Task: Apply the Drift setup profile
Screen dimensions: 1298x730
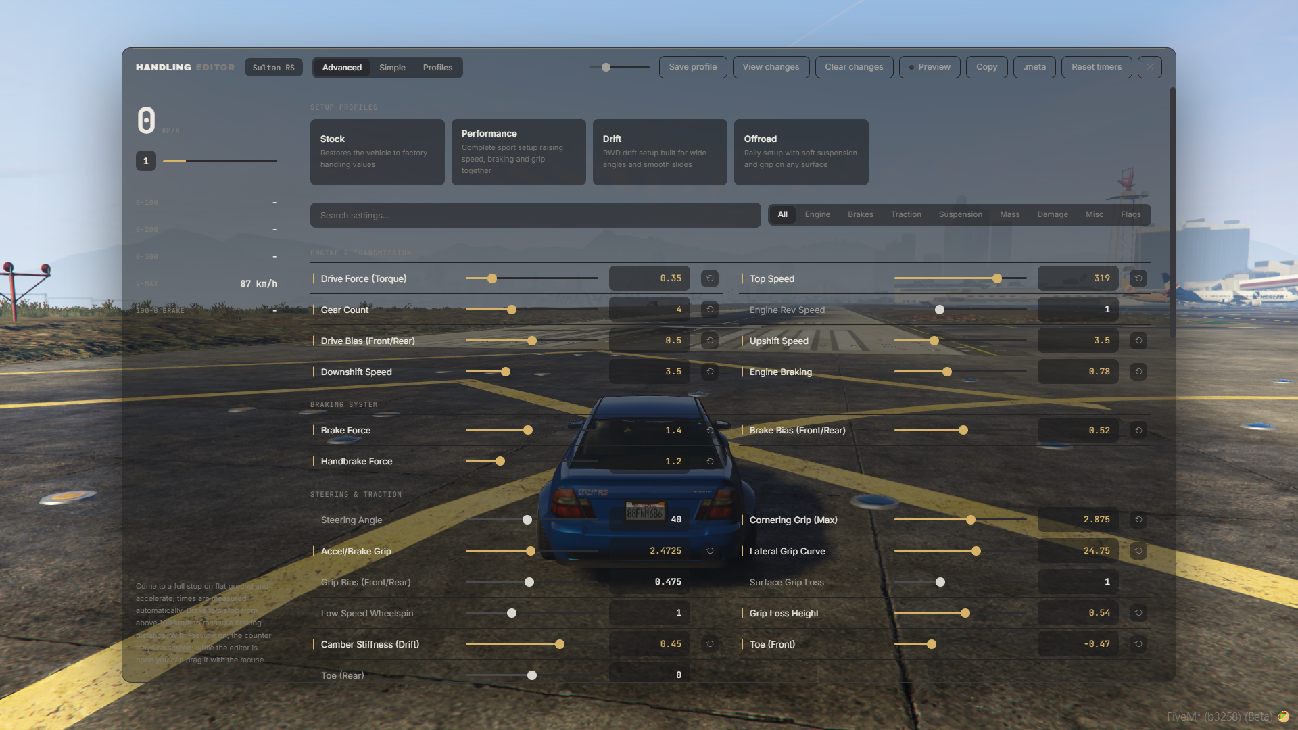Action: (660, 152)
